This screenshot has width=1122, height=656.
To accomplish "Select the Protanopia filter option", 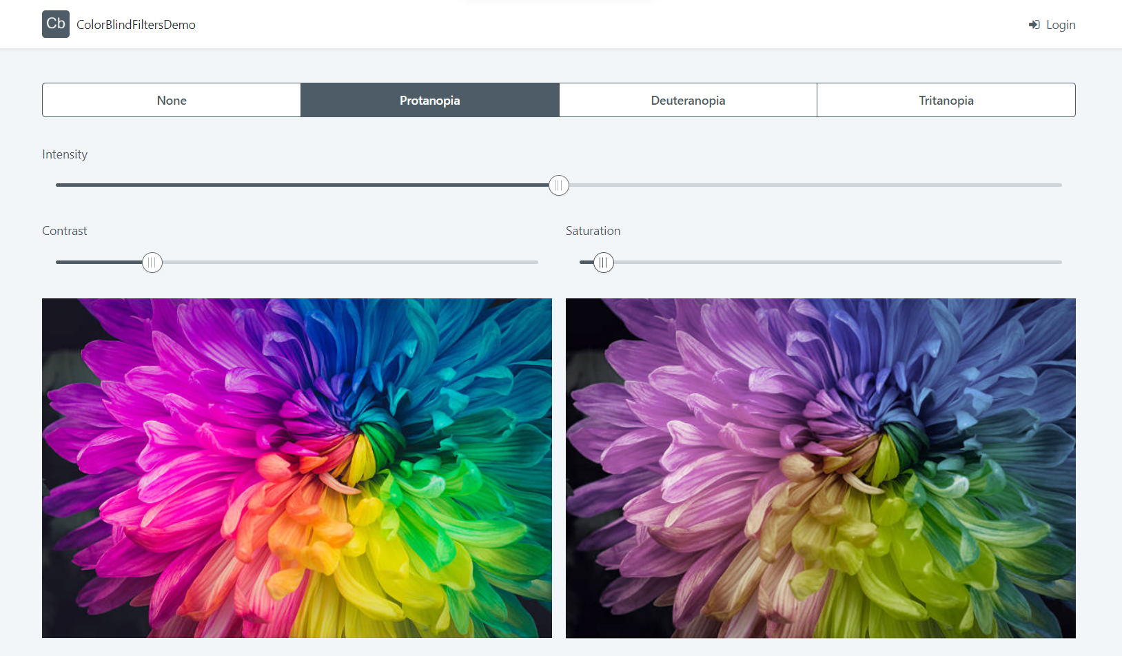I will 430,100.
